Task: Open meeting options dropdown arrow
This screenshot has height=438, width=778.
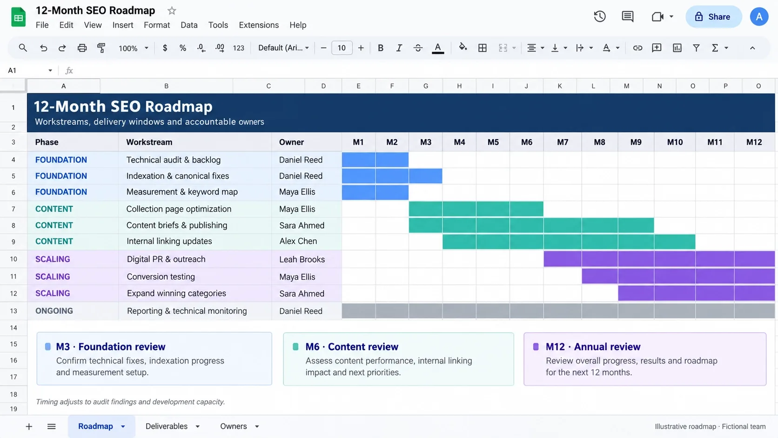Action: 671,17
